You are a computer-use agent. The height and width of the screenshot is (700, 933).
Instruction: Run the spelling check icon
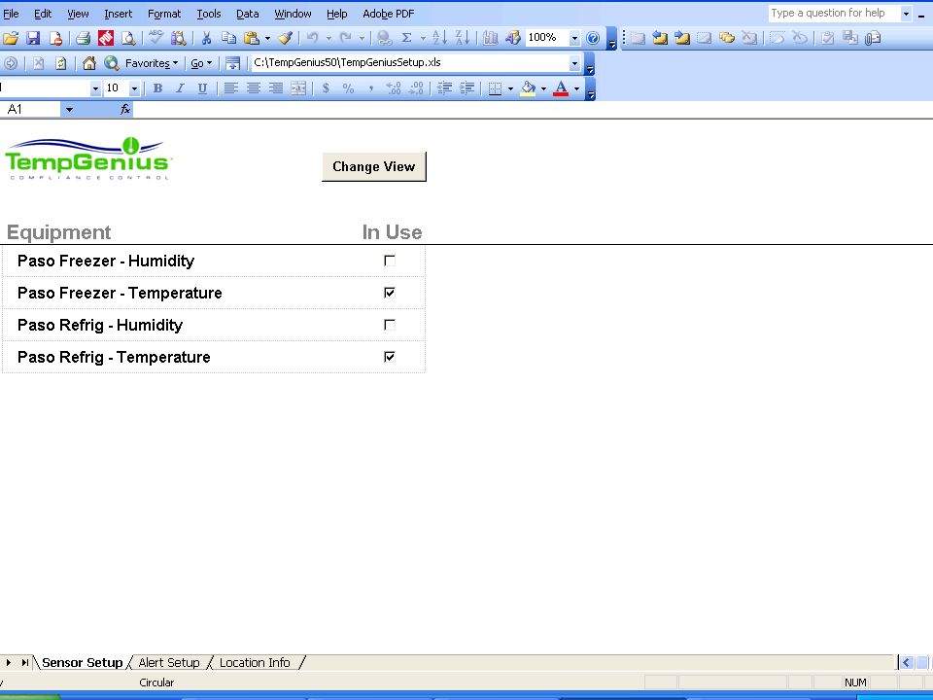[x=155, y=38]
